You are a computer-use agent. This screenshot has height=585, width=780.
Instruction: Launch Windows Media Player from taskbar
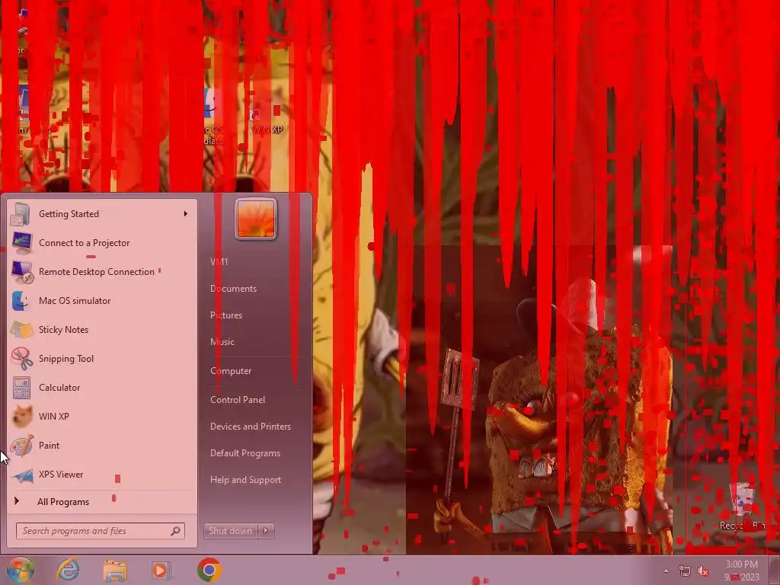[x=161, y=571]
